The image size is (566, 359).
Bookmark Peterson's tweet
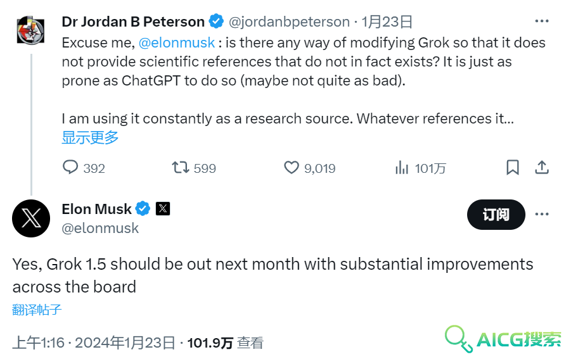[512, 168]
